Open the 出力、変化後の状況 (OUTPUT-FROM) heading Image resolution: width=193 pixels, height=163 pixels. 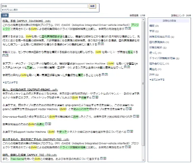click(x=30, y=89)
